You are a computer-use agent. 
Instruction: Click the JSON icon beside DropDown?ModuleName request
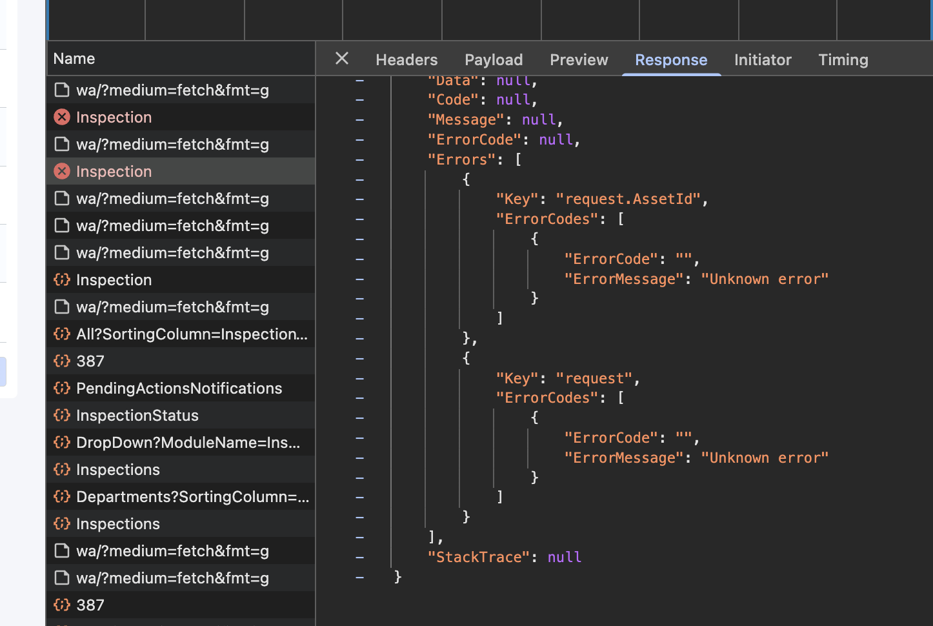pyautogui.click(x=62, y=442)
